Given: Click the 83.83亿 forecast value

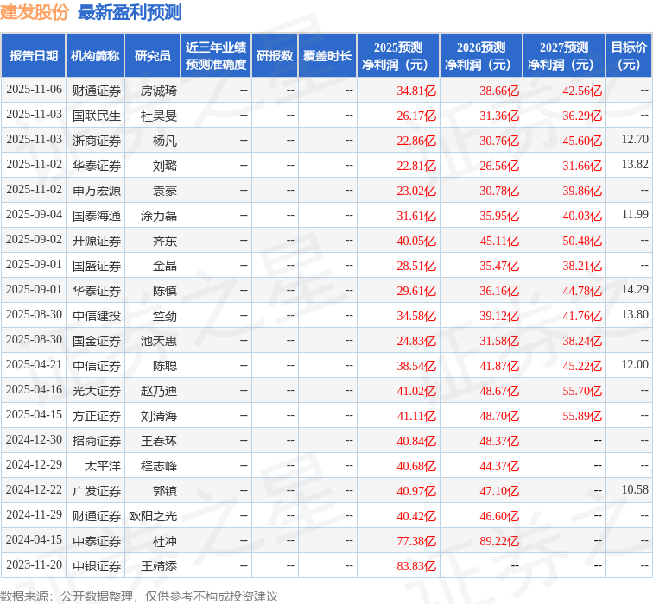Looking at the screenshot, I should 416,566.
